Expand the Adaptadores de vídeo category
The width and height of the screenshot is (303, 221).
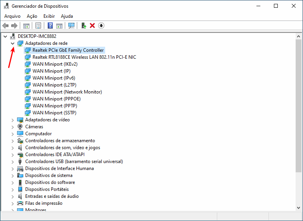[x=13, y=120]
